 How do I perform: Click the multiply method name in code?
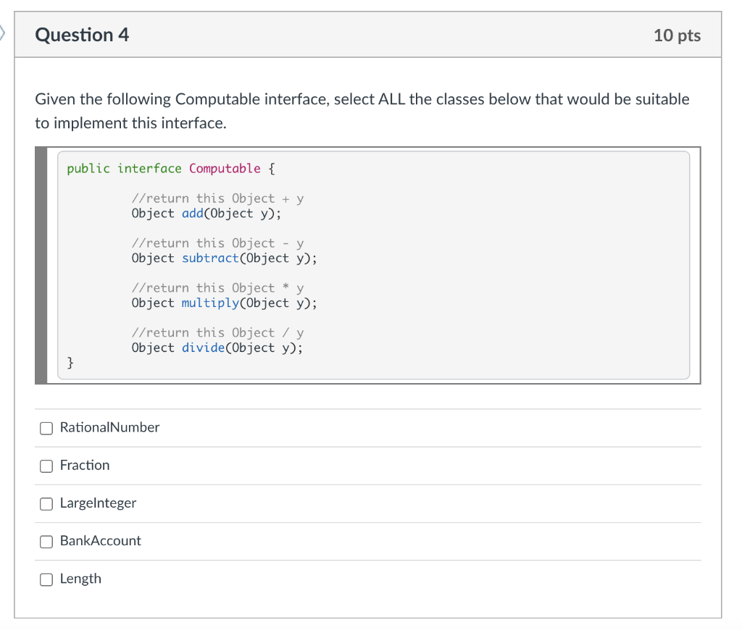[210, 303]
